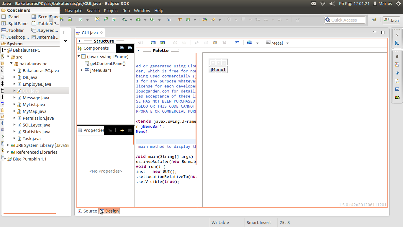This screenshot has width=403, height=227.
Task: Expand Referenced Libraries node
Action: [x=8, y=152]
